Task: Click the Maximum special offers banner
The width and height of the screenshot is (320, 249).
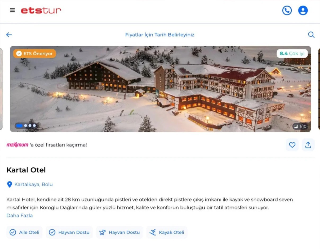Action: pos(47,145)
